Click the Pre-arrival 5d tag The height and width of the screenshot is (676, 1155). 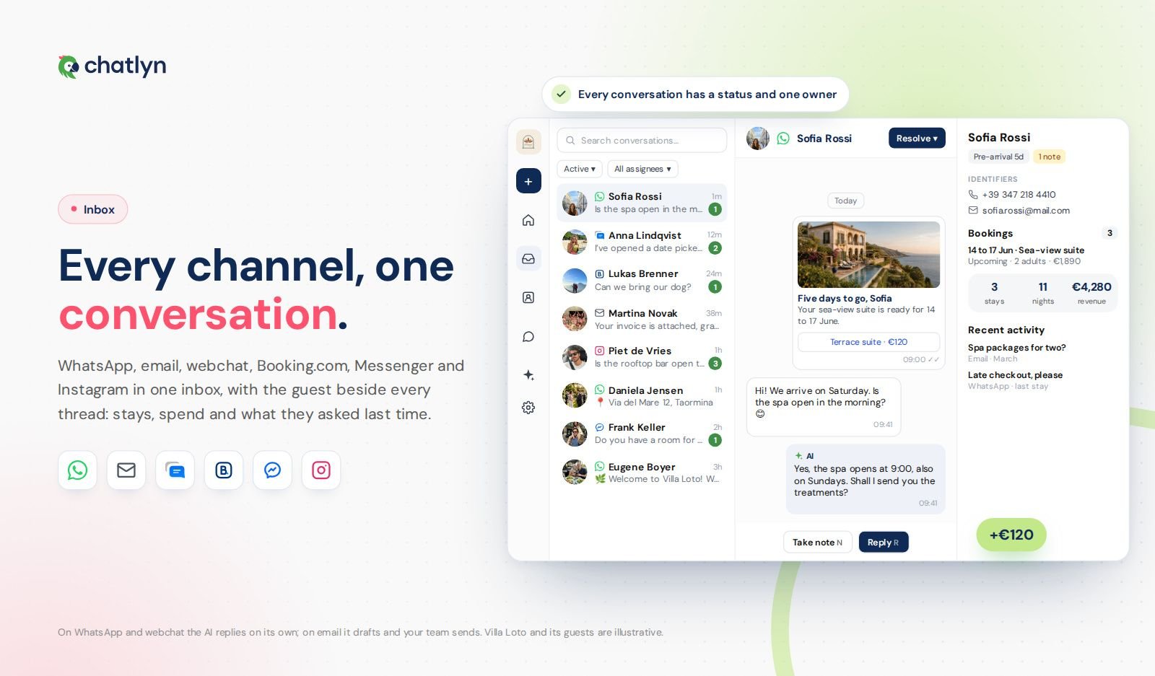point(998,157)
